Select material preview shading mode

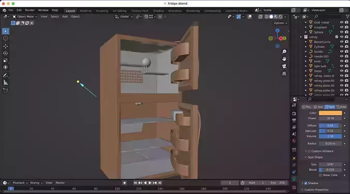point(276,17)
